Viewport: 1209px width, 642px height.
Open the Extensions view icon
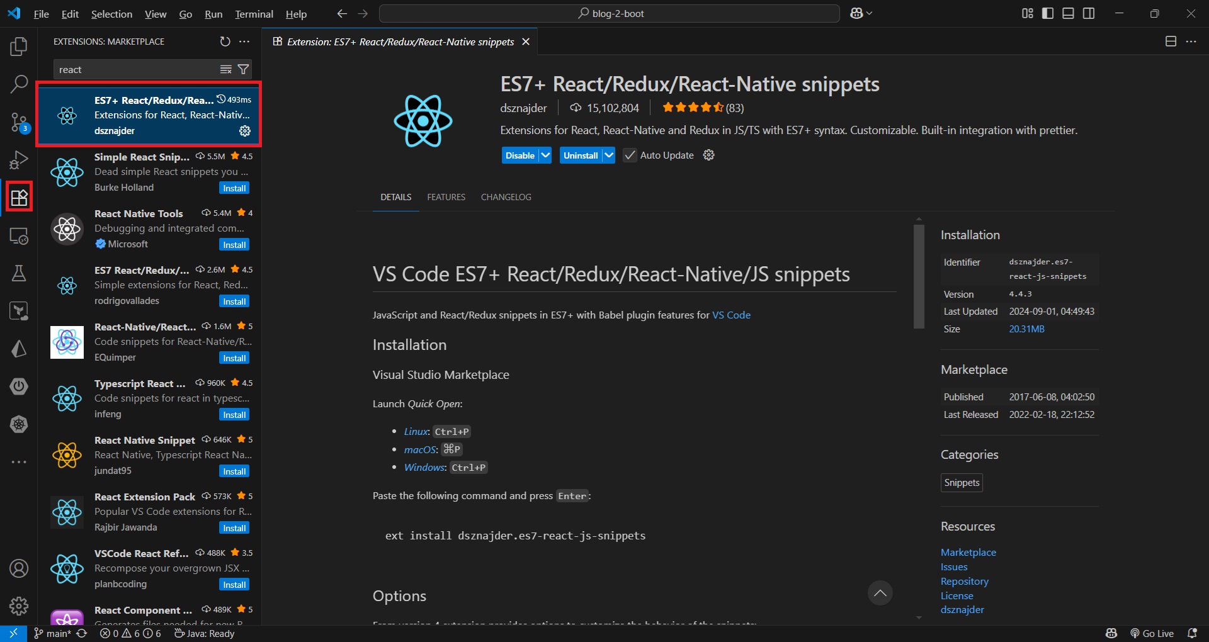19,198
